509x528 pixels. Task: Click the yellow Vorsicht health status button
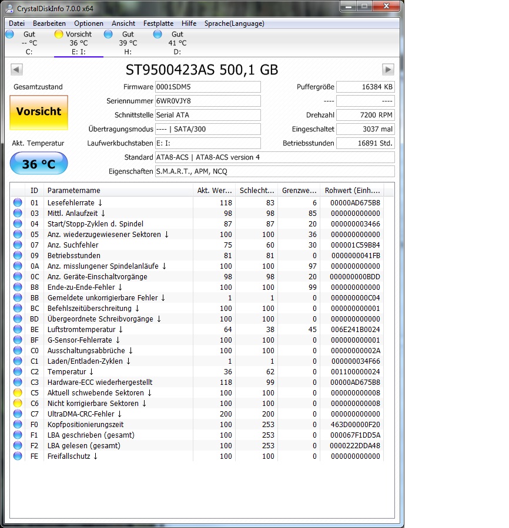39,112
